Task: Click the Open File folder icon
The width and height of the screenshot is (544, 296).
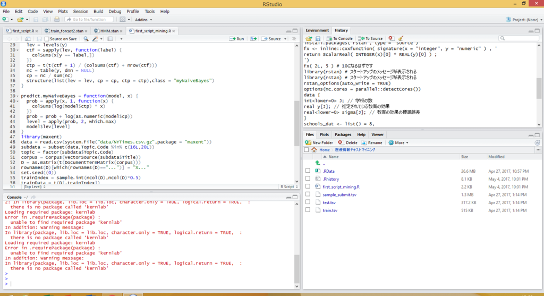Action: point(20,20)
